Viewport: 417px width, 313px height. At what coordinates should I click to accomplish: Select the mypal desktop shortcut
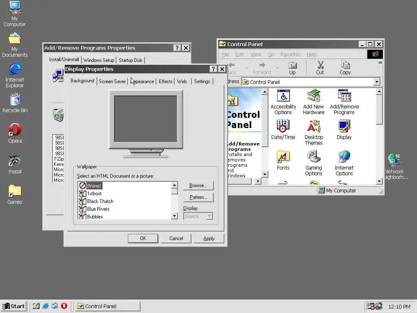point(15,164)
